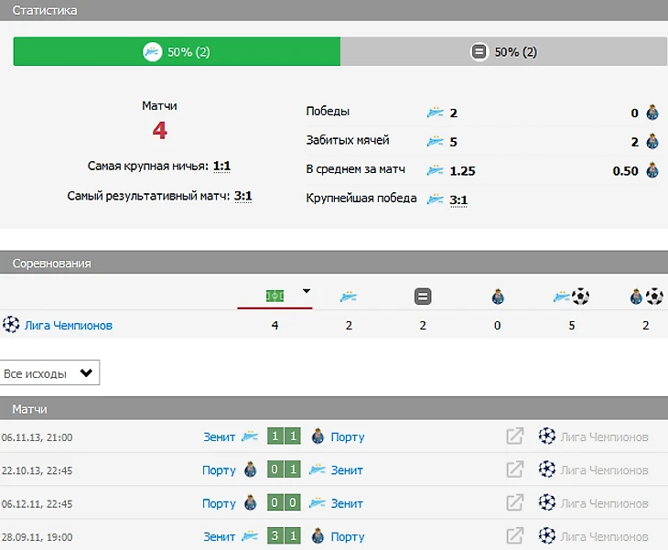This screenshot has width=668, height=550.
Task: Click the draws icon in competitions header
Action: [422, 297]
